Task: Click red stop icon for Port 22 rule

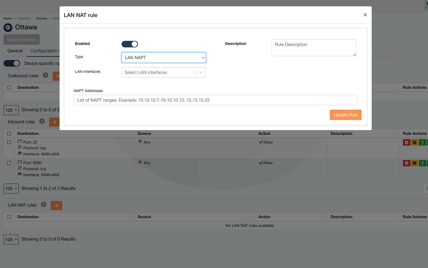Action: click(x=406, y=142)
